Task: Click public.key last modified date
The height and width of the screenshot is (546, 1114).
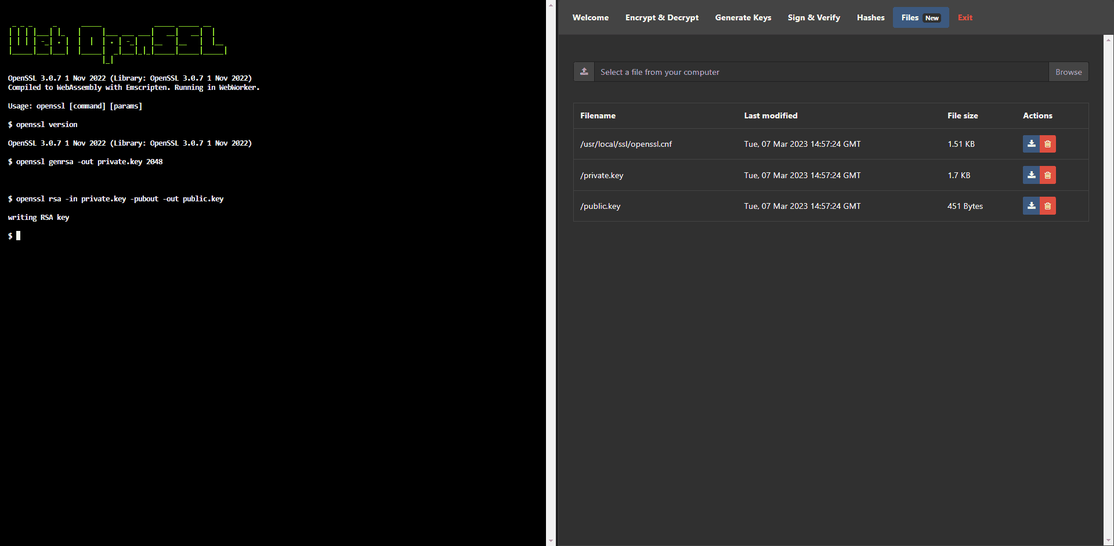Action: [x=802, y=206]
